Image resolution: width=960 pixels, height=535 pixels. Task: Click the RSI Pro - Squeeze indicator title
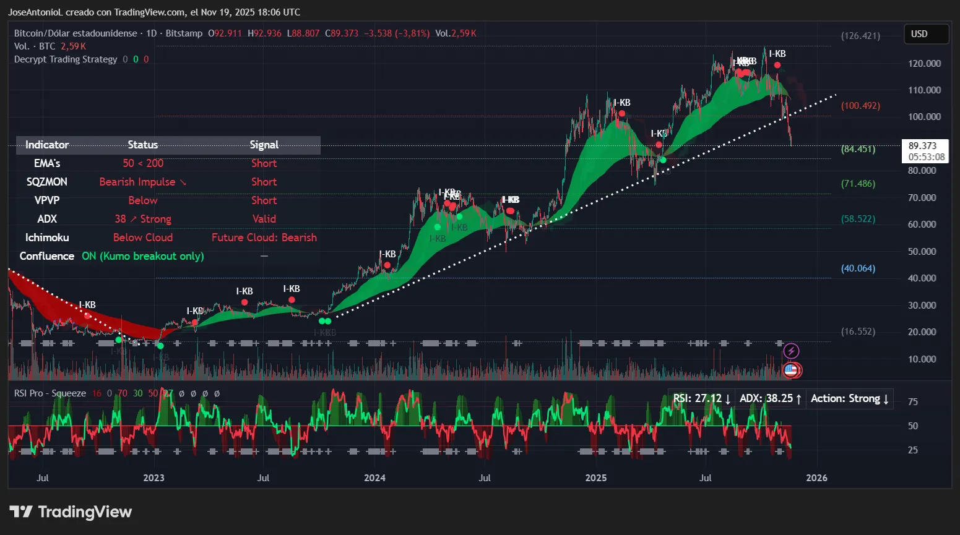(x=50, y=393)
